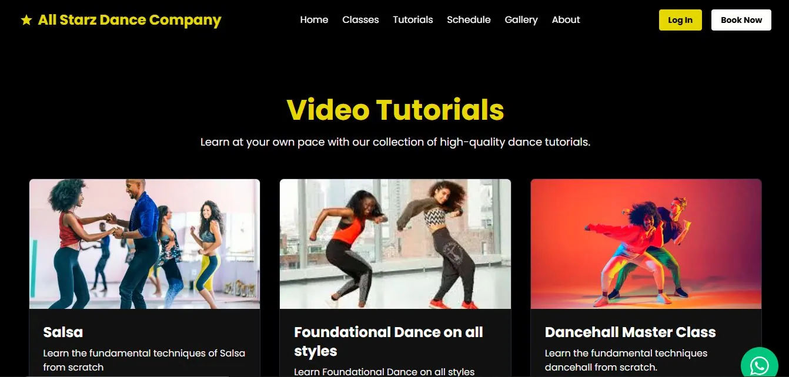Click the Salsa tutorial description text

(x=144, y=360)
